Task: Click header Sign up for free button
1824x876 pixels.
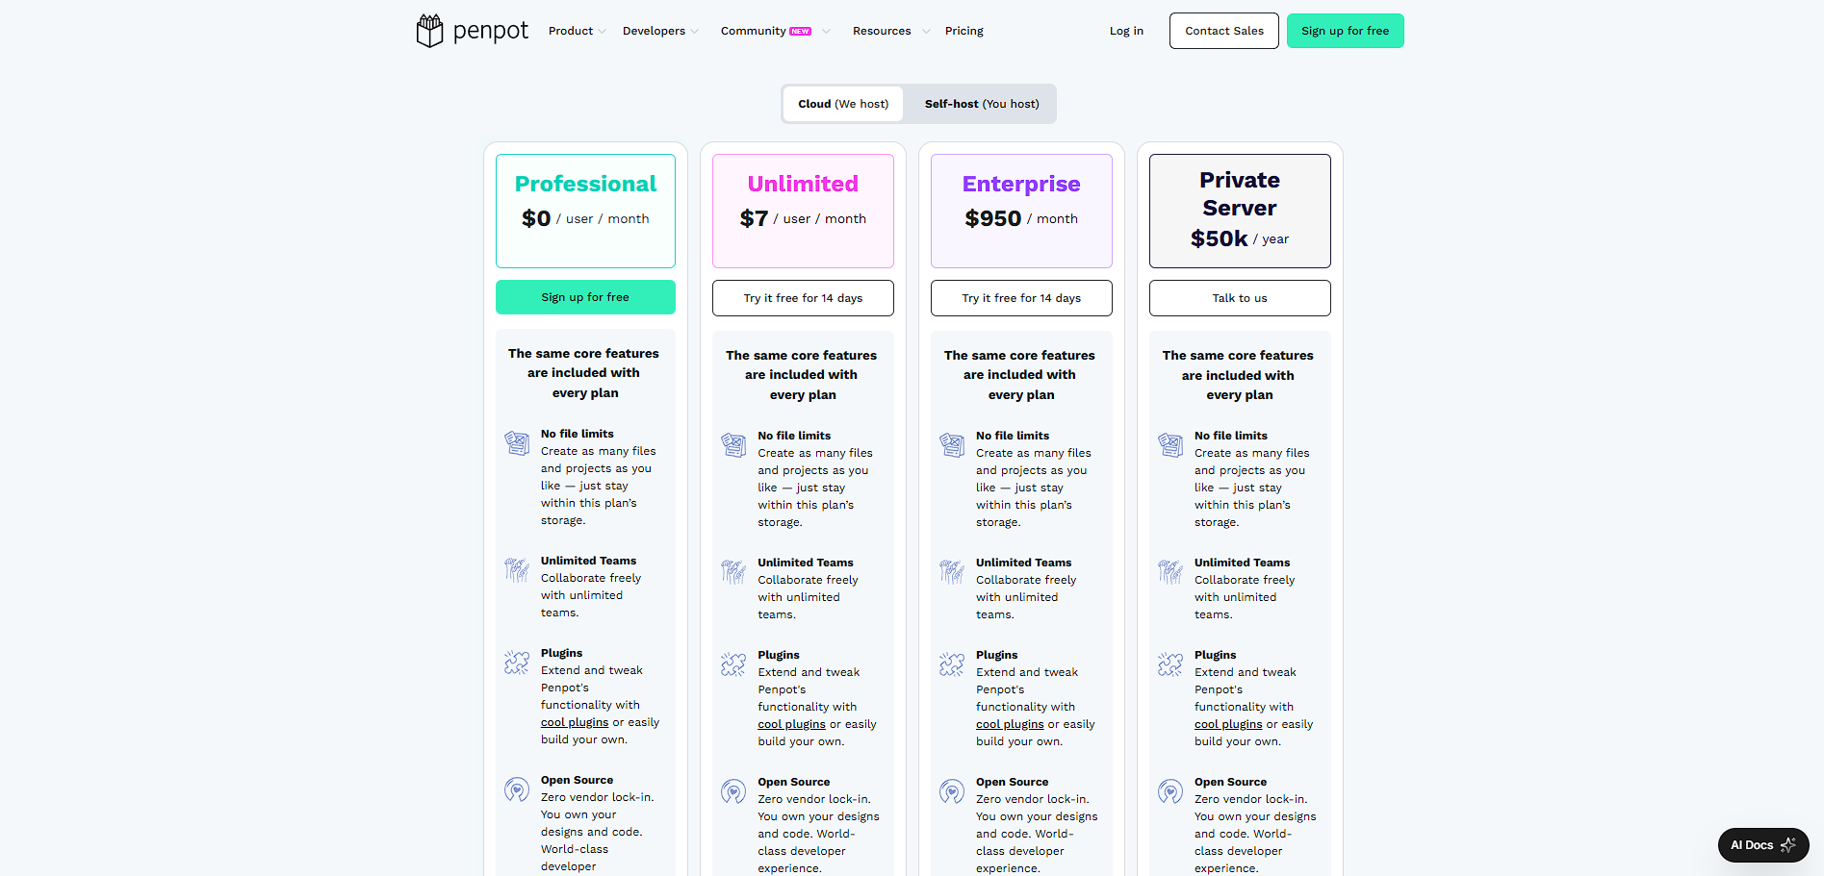Action: tap(1346, 31)
